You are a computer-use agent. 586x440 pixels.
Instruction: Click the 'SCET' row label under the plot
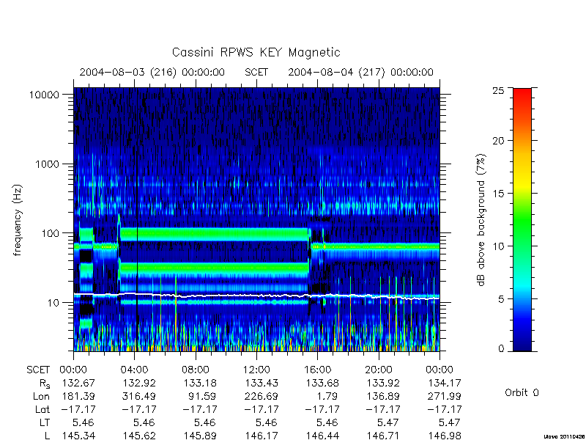[38, 370]
